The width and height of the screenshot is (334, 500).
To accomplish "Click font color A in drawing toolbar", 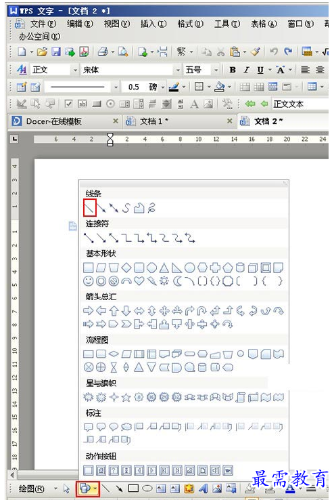I will (x=290, y=489).
